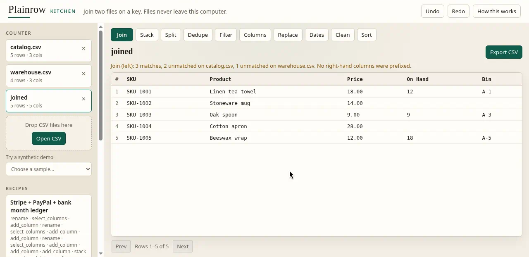This screenshot has width=529, height=257.
Task: Switch to the Dates tool tab
Action: pyautogui.click(x=317, y=35)
